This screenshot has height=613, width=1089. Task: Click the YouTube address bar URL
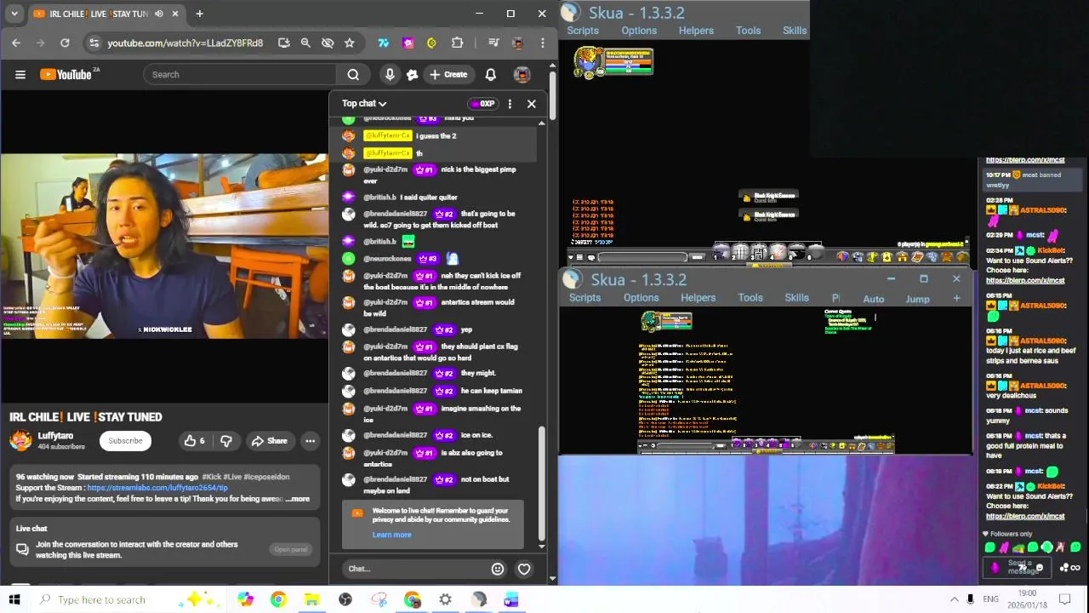point(185,43)
